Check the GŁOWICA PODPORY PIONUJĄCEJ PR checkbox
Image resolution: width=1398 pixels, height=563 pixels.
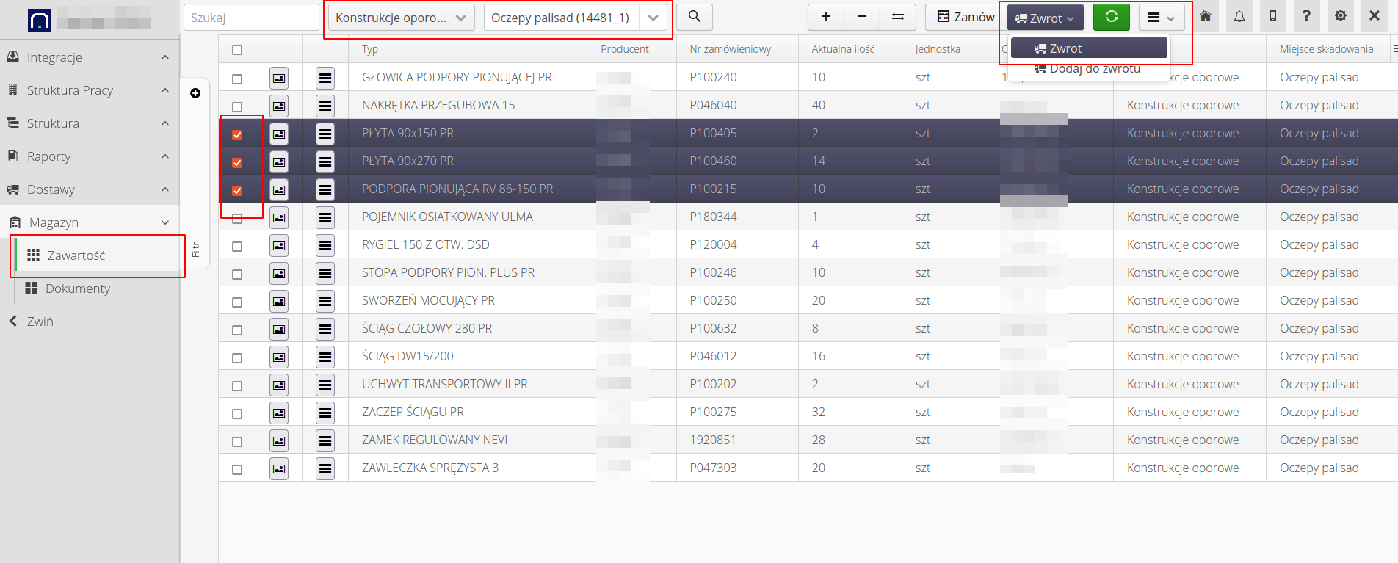237,79
